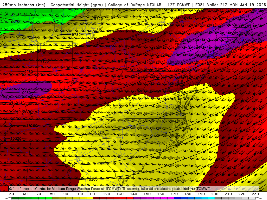Click the 200 value on the color scale
267x200 pixels.
tap(215, 194)
